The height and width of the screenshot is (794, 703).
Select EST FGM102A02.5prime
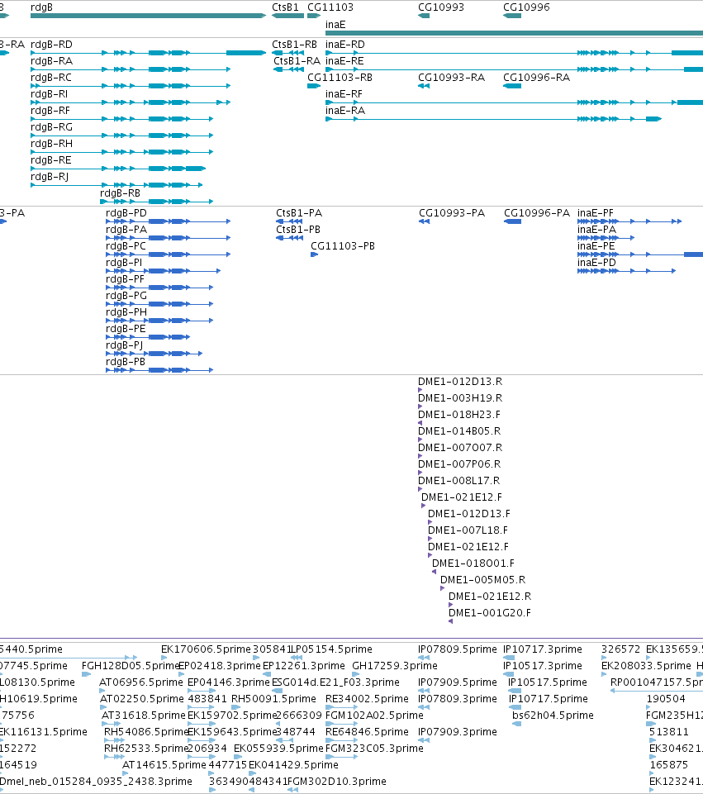[x=374, y=716]
